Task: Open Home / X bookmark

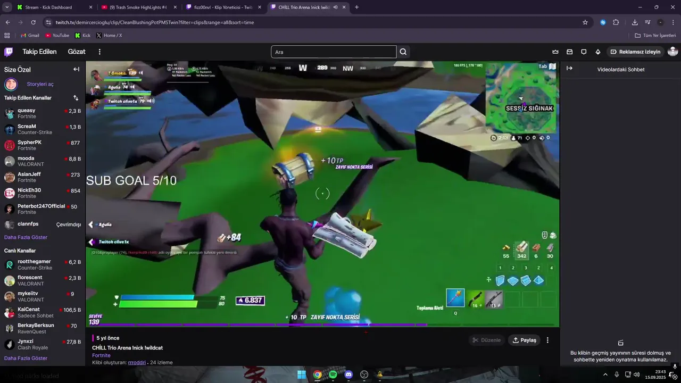Action: 109,35
